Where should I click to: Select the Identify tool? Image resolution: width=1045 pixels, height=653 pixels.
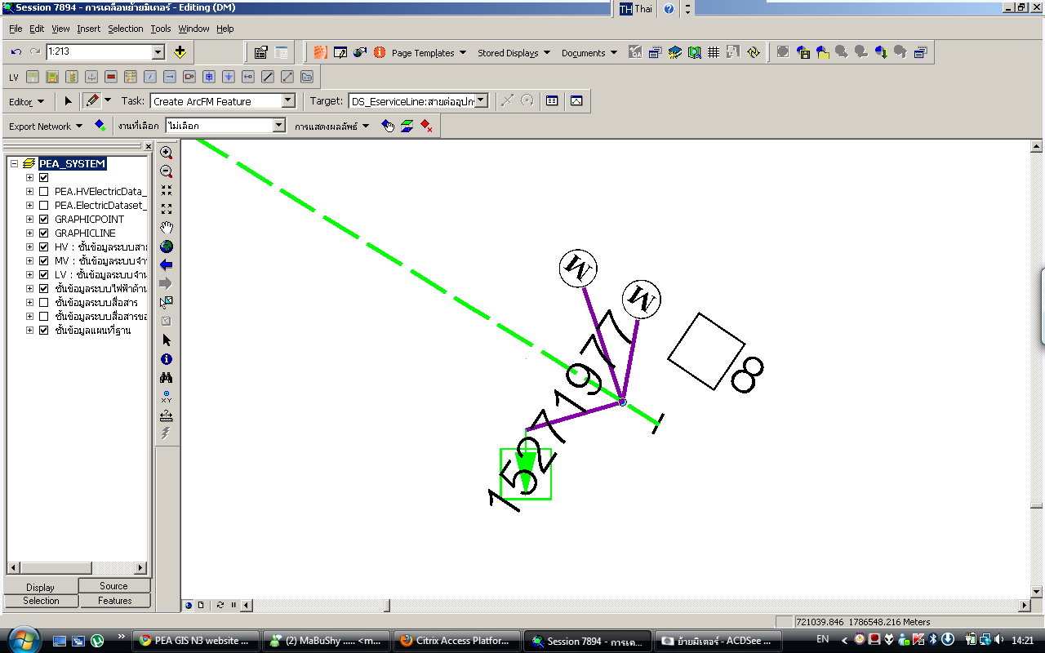(167, 359)
